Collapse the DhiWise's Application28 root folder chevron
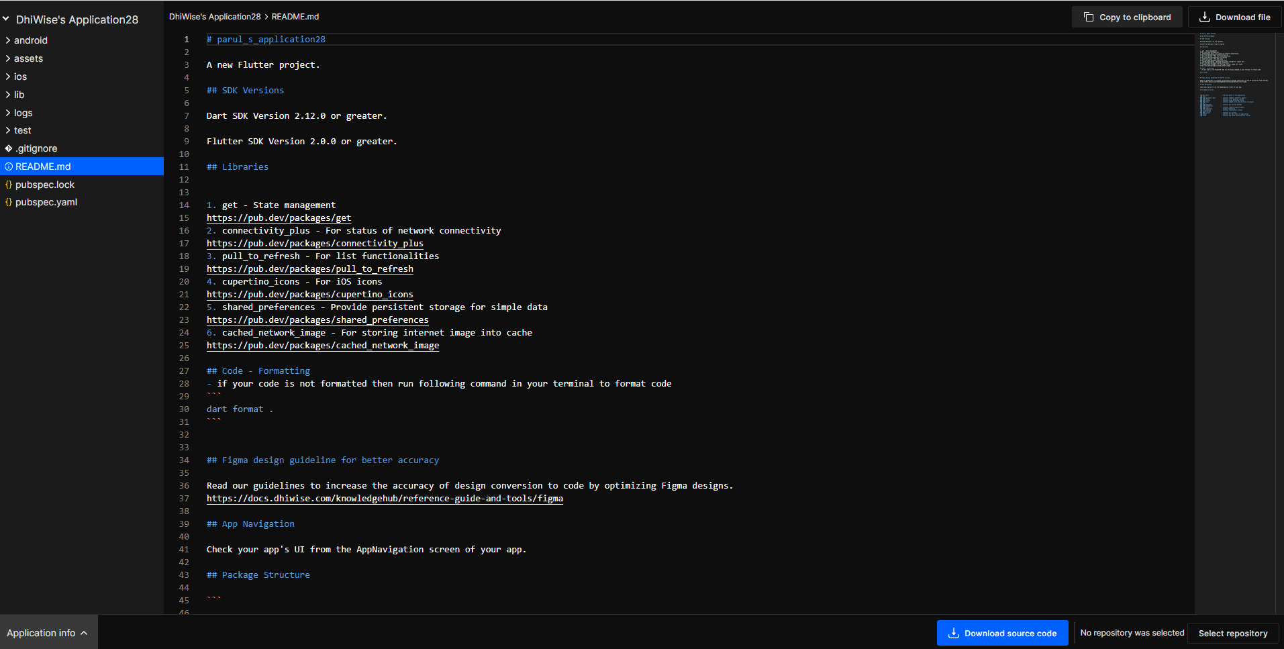The image size is (1284, 649). 6,19
